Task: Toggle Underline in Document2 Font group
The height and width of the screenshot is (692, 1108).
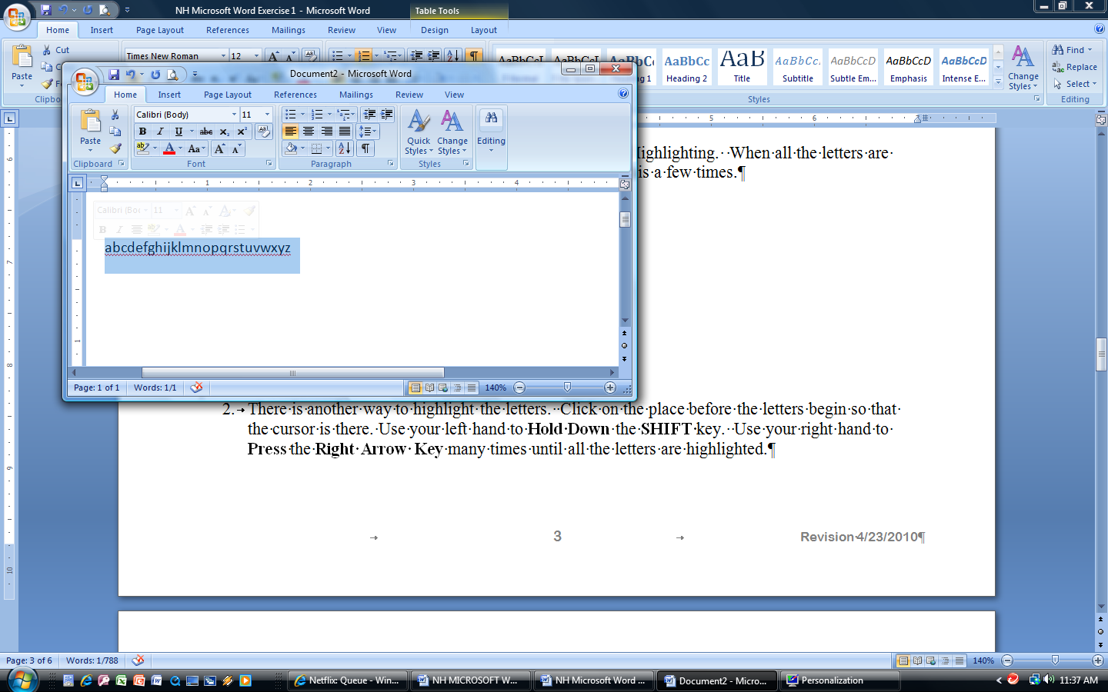Action: (178, 131)
